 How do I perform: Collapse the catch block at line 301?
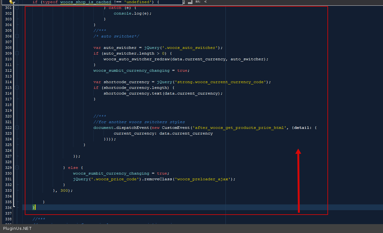coord(17,8)
